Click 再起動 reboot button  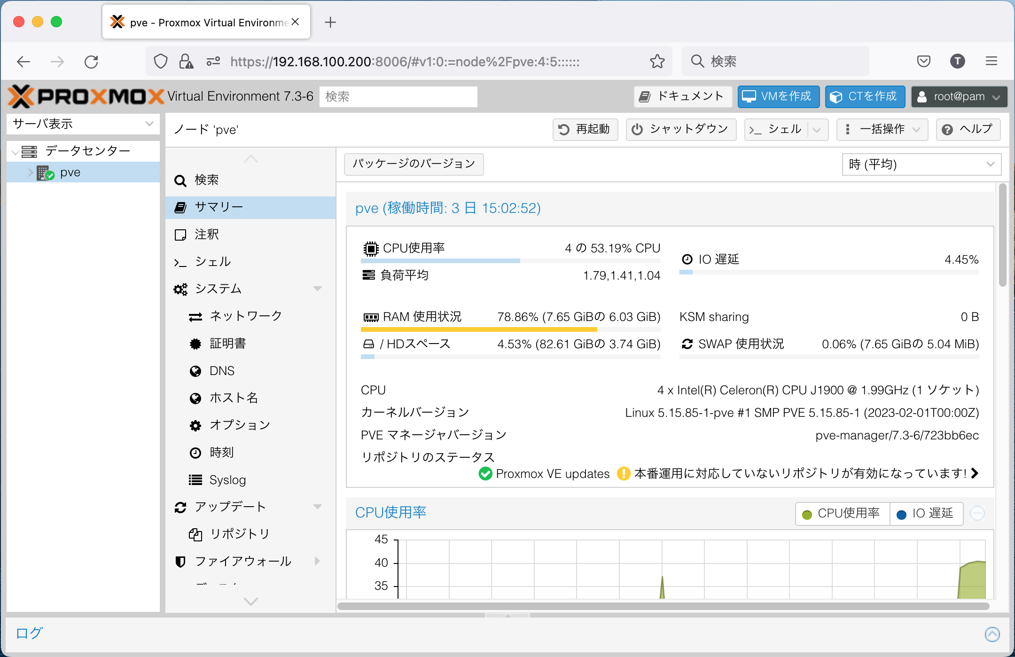[x=585, y=129]
